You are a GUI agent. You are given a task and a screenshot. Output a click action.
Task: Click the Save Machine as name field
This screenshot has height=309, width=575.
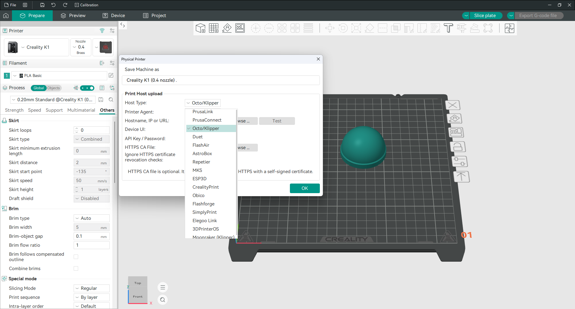[221, 80]
